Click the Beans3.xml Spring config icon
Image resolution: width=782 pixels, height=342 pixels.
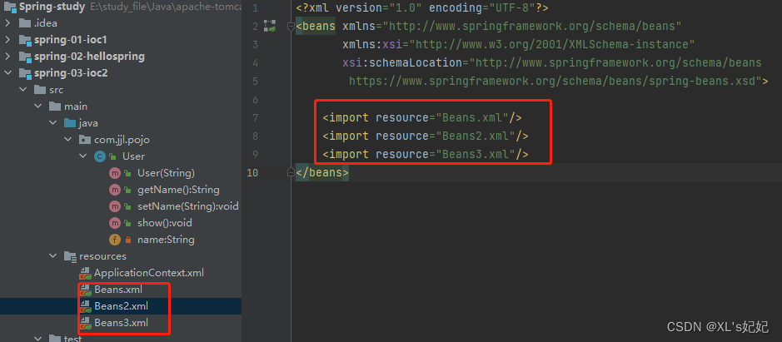85,323
